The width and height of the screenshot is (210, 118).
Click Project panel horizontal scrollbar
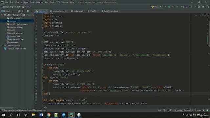pos(7,108)
